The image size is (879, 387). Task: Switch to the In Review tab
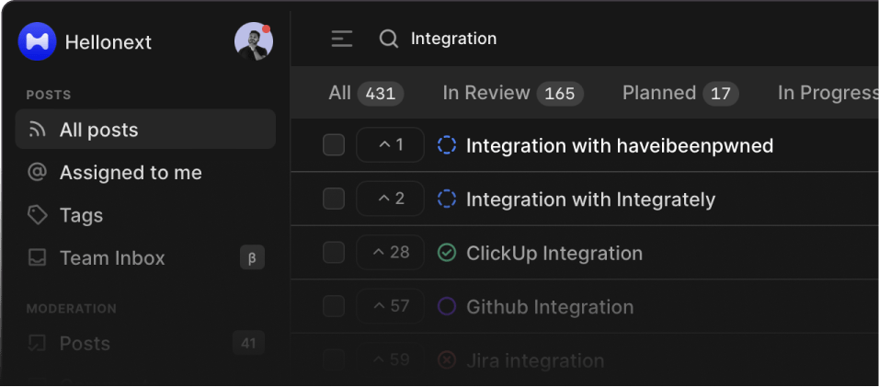tap(513, 93)
